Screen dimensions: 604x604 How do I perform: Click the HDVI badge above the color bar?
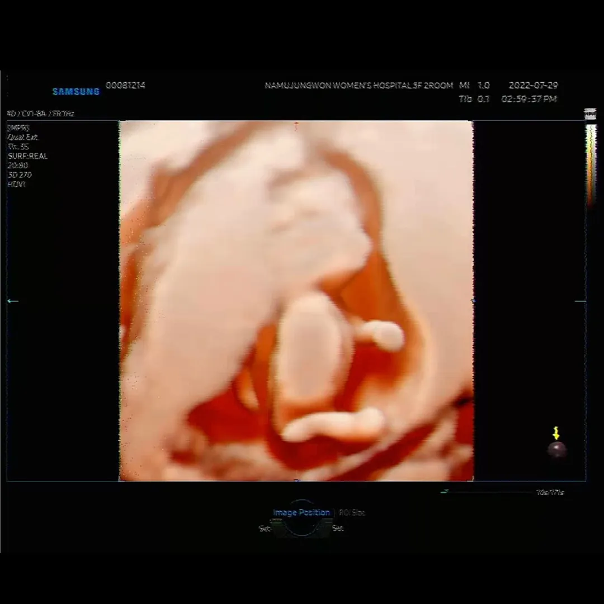(x=590, y=114)
